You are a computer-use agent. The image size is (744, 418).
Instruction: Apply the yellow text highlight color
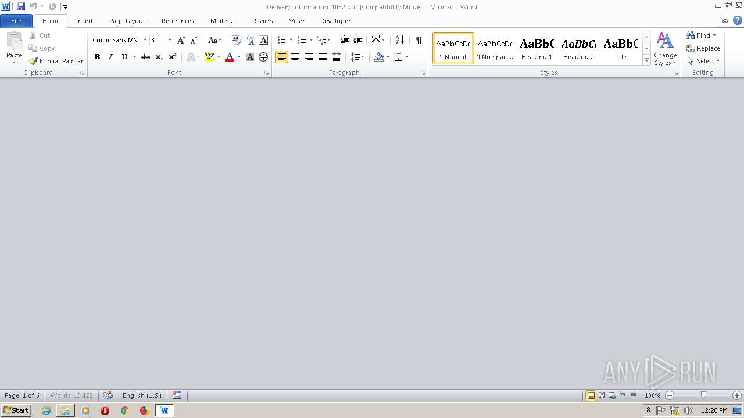[209, 57]
